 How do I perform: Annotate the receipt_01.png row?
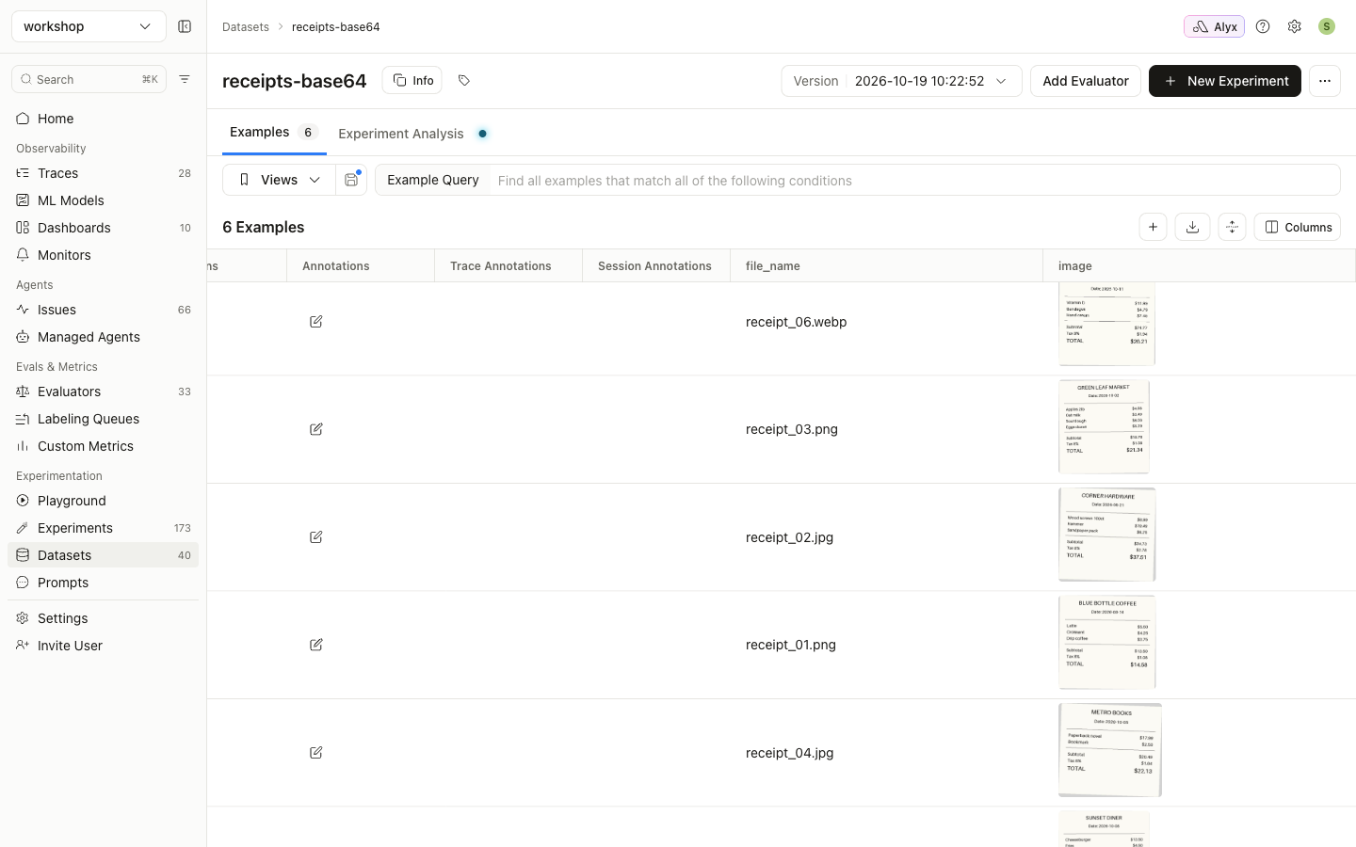click(316, 645)
